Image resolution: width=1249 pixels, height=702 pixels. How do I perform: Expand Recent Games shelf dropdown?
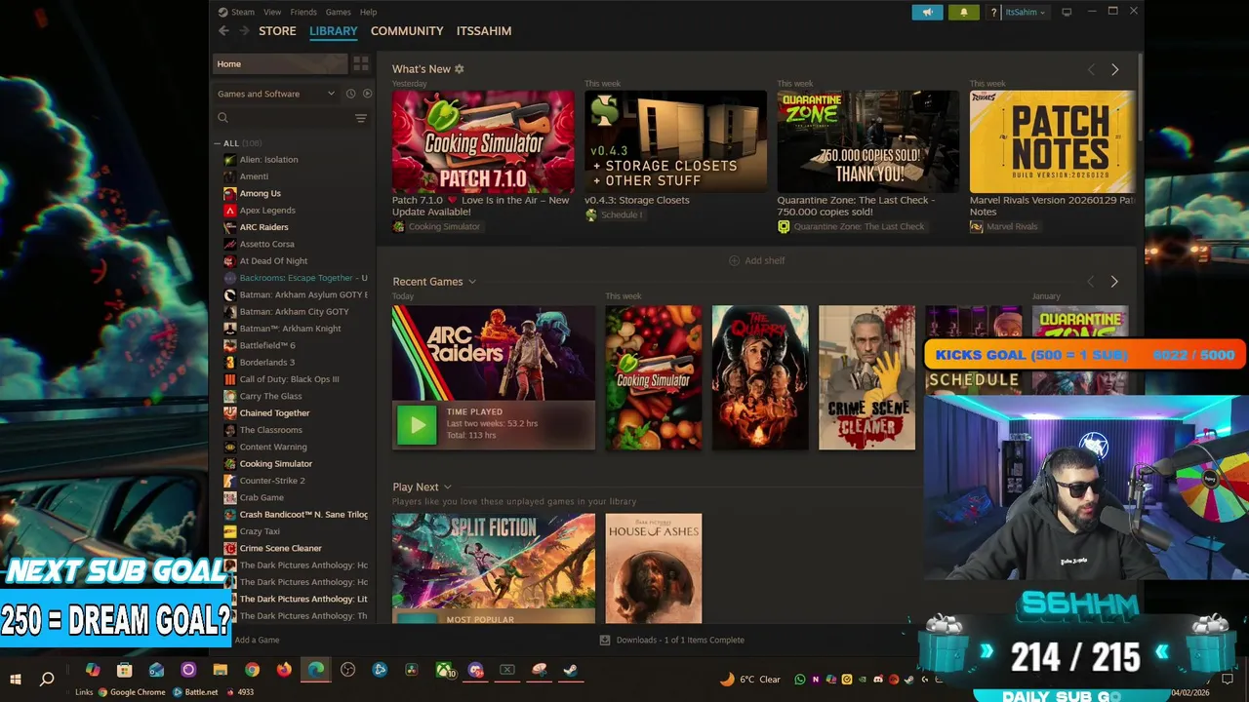(472, 282)
